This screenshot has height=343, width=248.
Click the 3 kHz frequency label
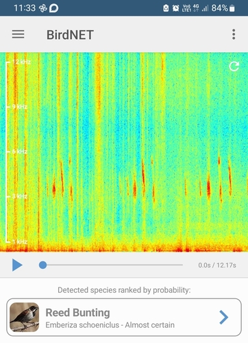point(20,196)
